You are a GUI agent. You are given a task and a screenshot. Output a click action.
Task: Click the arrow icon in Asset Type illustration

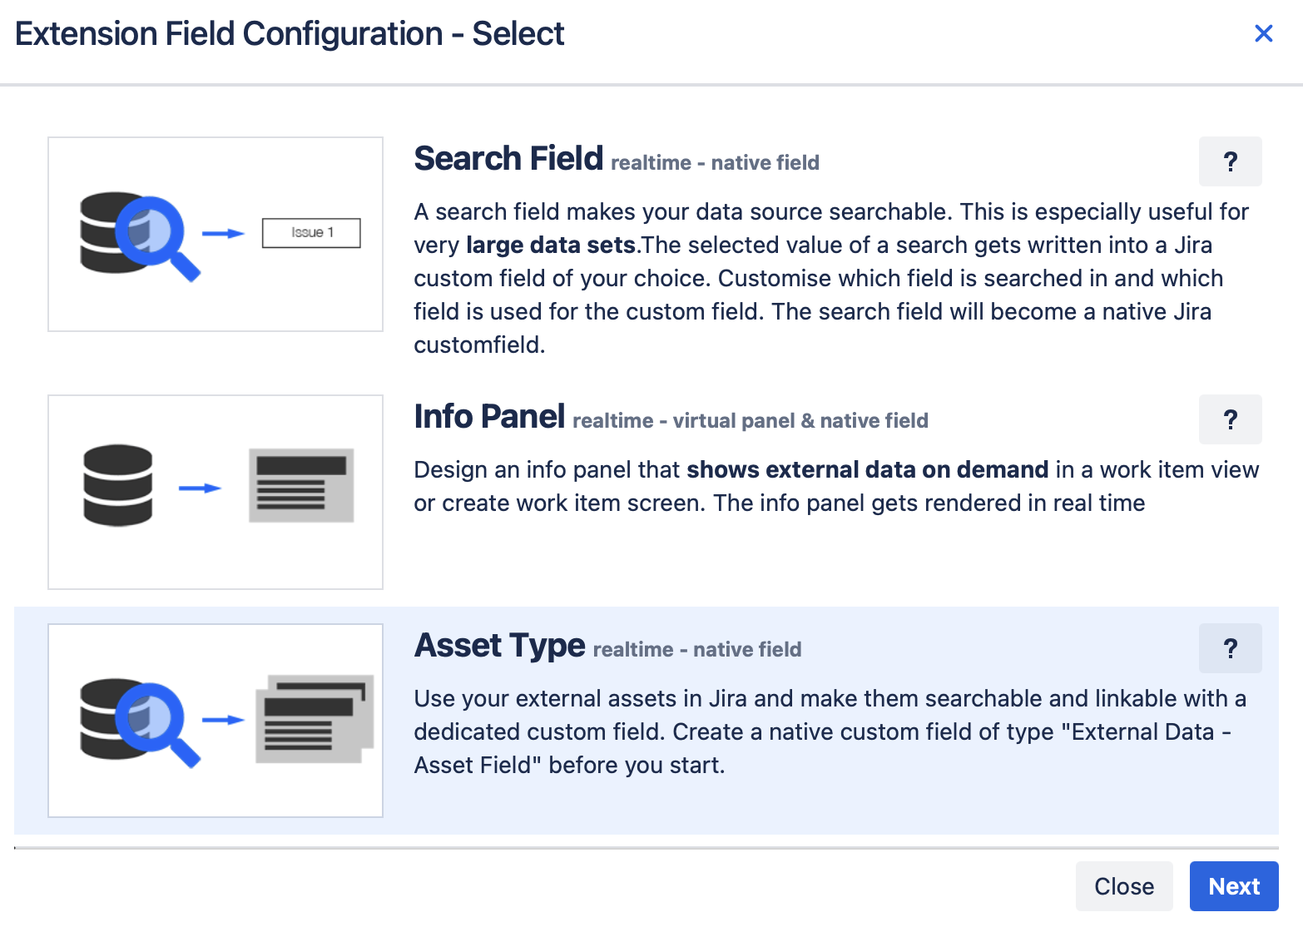coord(223,721)
